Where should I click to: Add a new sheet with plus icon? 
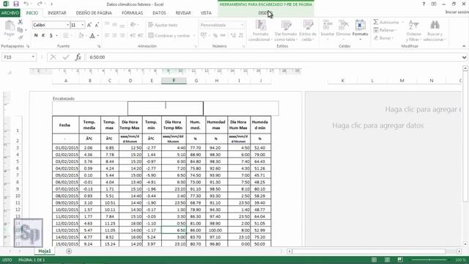[69, 251]
